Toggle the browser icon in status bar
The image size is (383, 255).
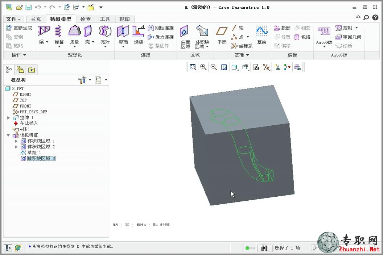17,248
